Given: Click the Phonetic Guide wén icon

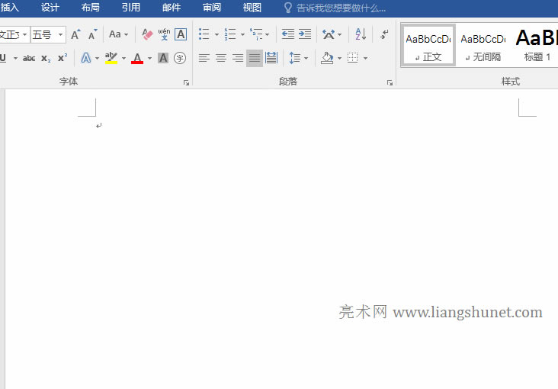Looking at the screenshot, I should pyautogui.click(x=164, y=34).
